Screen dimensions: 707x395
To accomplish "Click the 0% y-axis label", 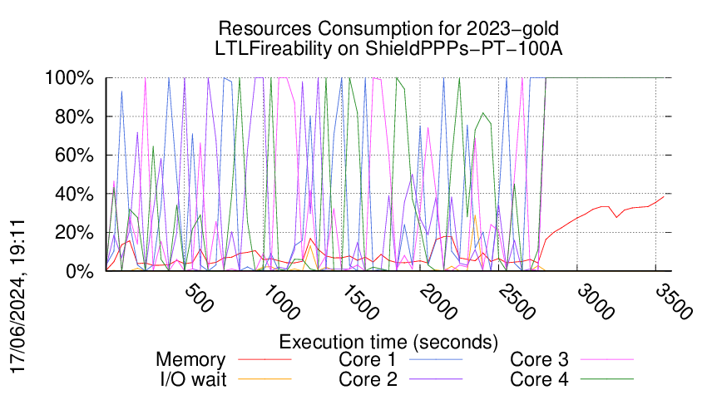I will coord(80,271).
